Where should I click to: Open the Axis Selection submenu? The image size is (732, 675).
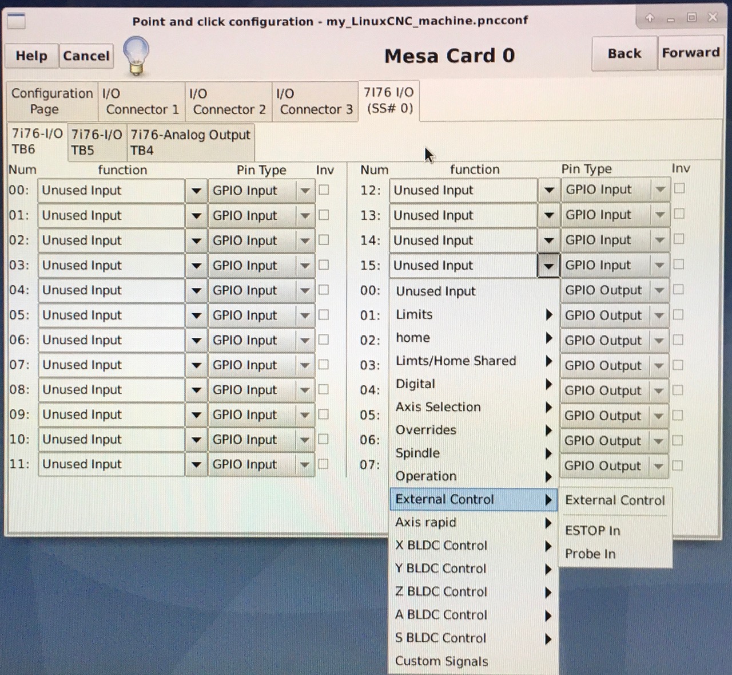pyautogui.click(x=473, y=407)
